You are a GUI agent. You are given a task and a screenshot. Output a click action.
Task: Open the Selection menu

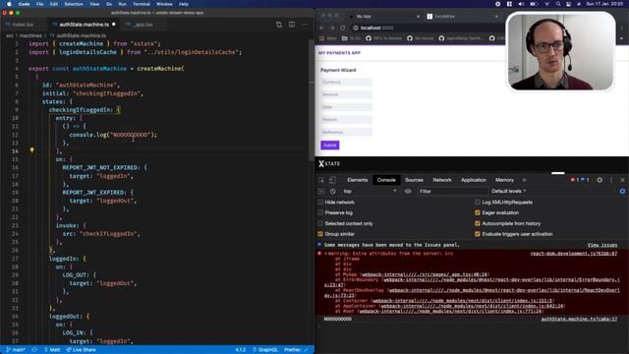[74, 4]
